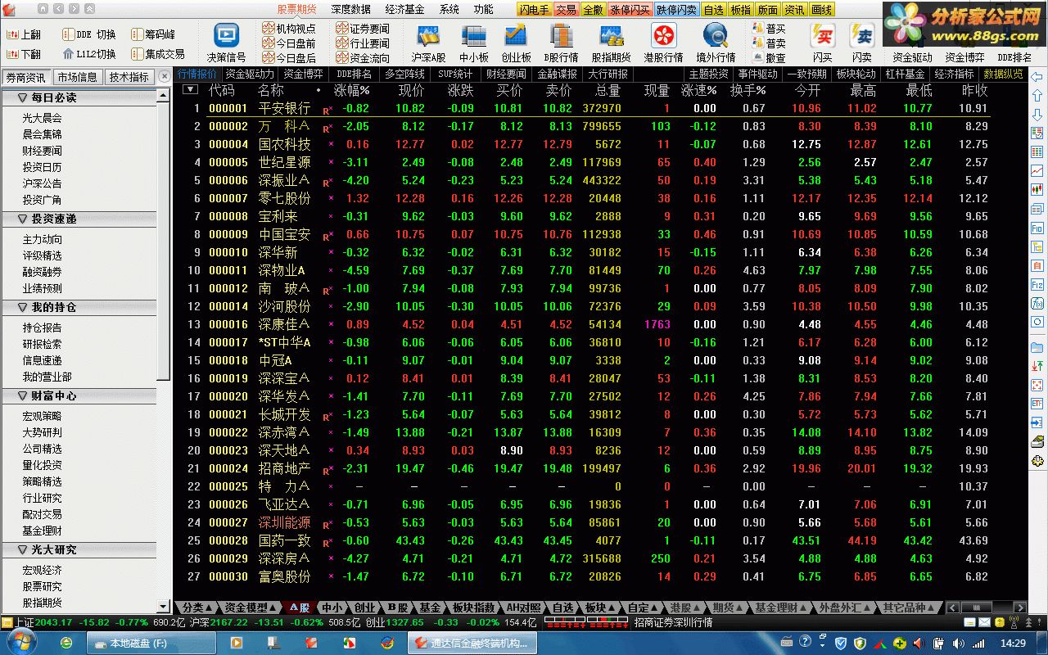Click 通达信金融终端 taskbar button
The image size is (1048, 655).
[x=473, y=643]
